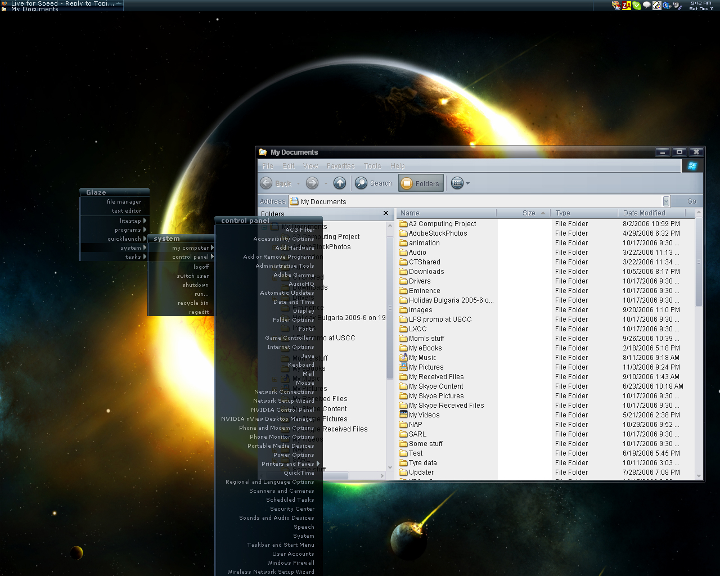Toggle the Folders pane button
The image size is (720, 576).
pyautogui.click(x=421, y=183)
